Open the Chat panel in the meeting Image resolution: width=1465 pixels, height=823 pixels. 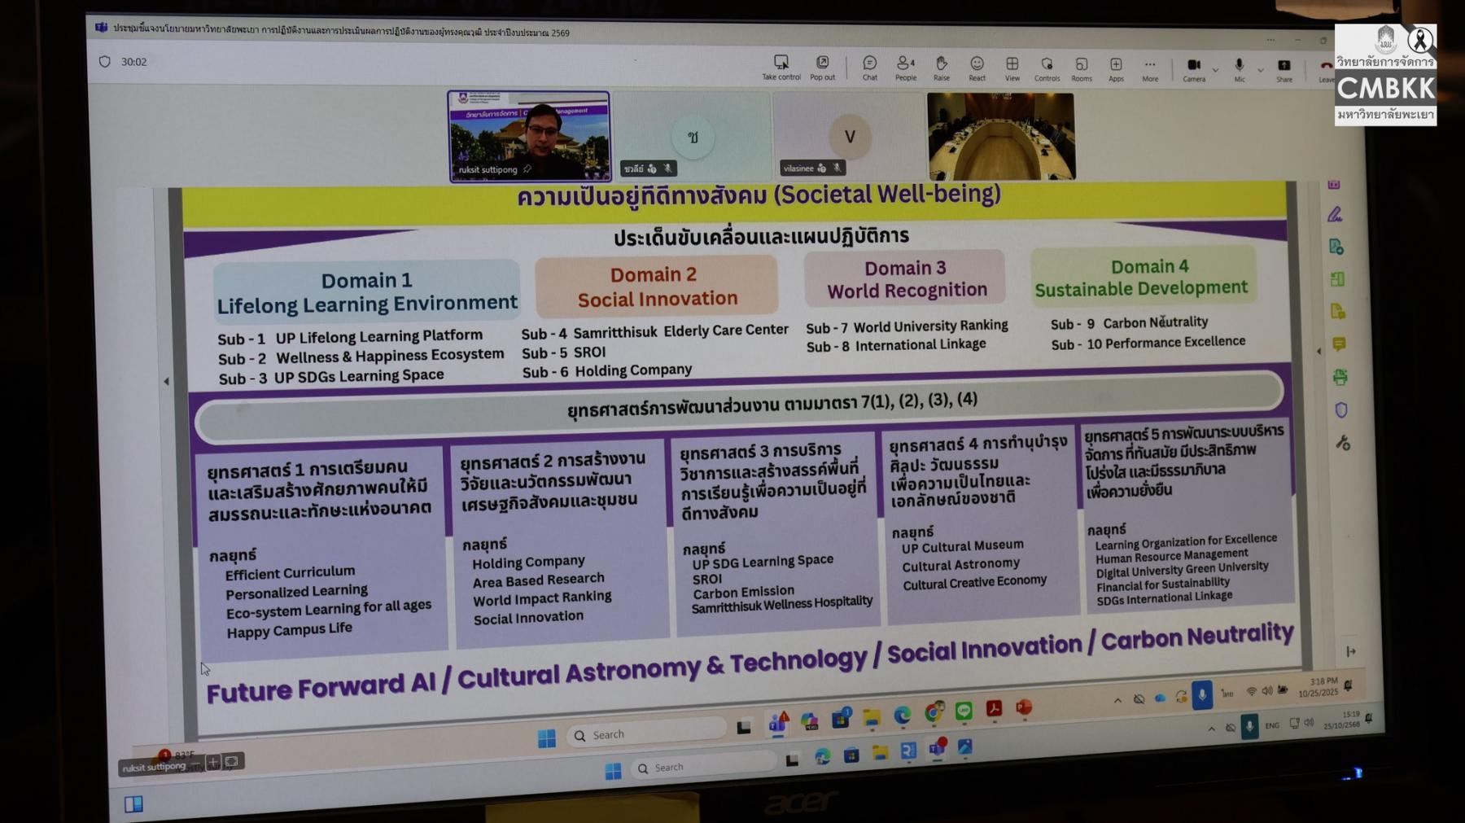coord(869,66)
